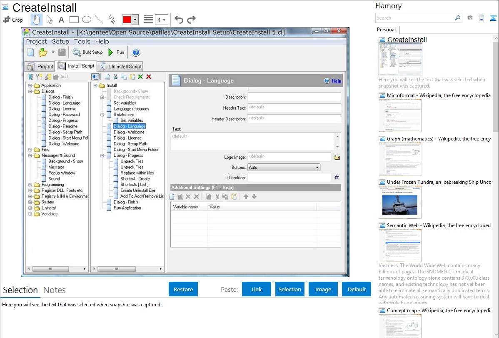The height and width of the screenshot is (338, 499).
Task: Click the Build Setup button
Action: (87, 52)
